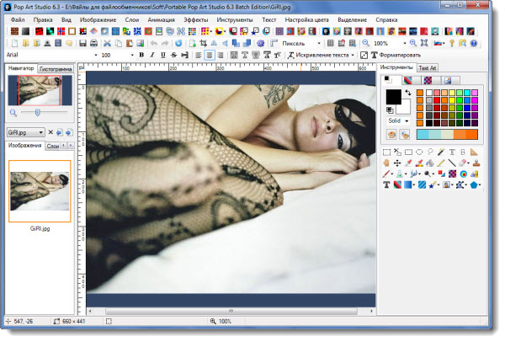Switch to the Text Art tab
Viewport: 505px width, 342px height.
[428, 67]
